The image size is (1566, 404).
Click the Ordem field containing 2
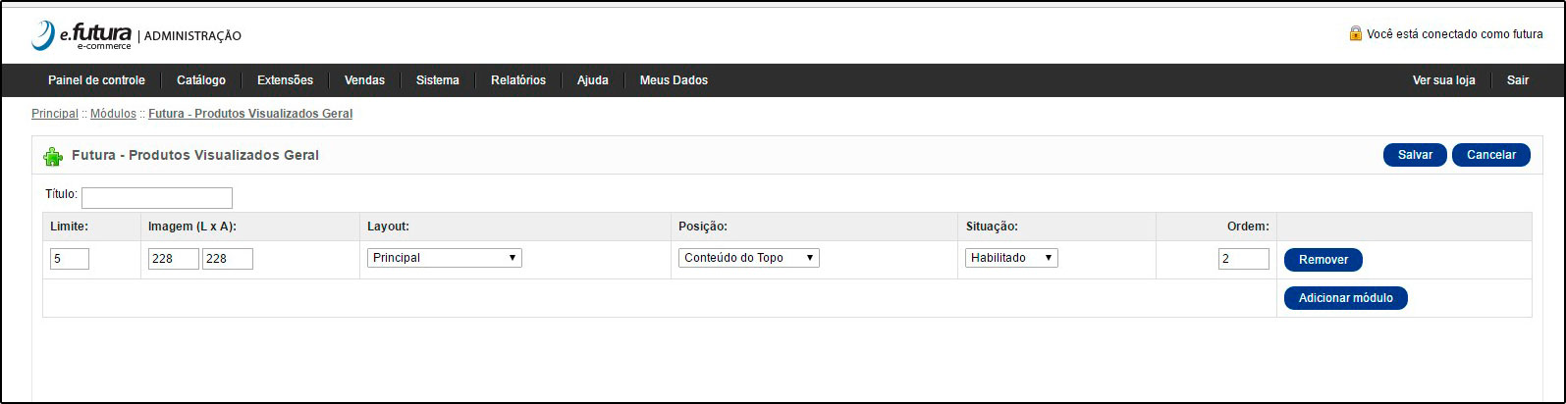click(x=1244, y=259)
